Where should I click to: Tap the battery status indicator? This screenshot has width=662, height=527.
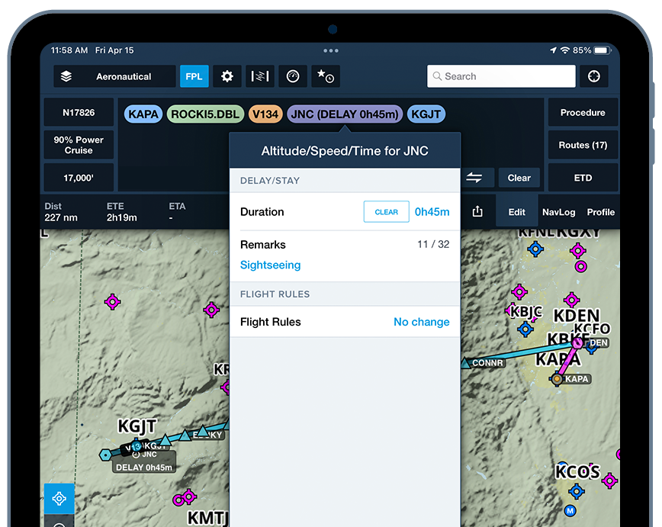(603, 50)
